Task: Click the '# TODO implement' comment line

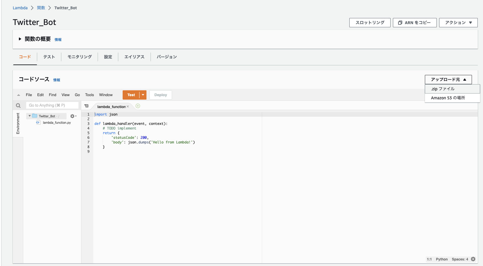Action: point(119,128)
